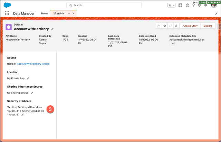Open the help question mark icon

coord(193,6)
